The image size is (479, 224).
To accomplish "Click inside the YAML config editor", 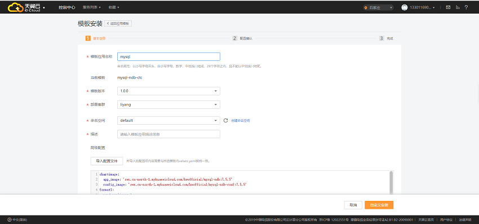I will (x=242, y=182).
